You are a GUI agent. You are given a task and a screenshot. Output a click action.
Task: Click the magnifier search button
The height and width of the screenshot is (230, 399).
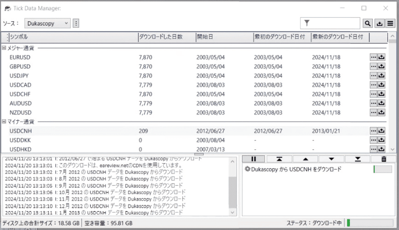tap(367, 23)
